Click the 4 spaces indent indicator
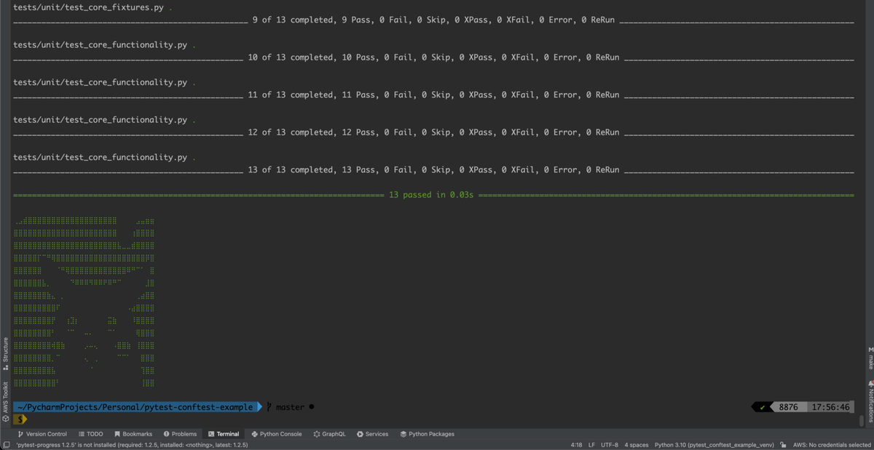This screenshot has width=874, height=450. 635,443
